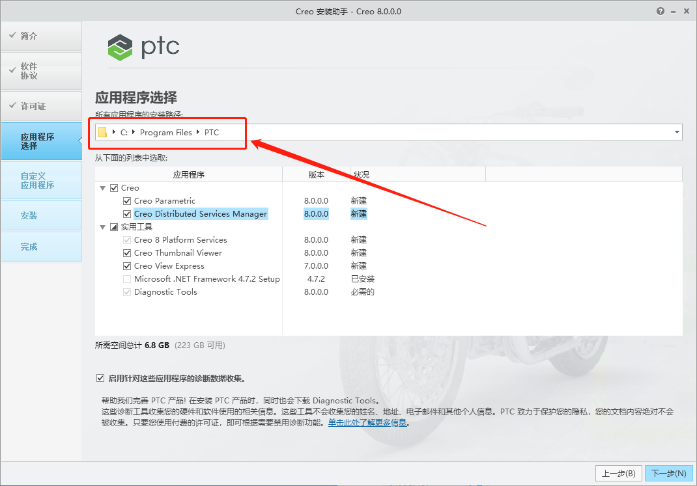Uncheck Creo View Express checkbox
The height and width of the screenshot is (486, 697).
(127, 266)
